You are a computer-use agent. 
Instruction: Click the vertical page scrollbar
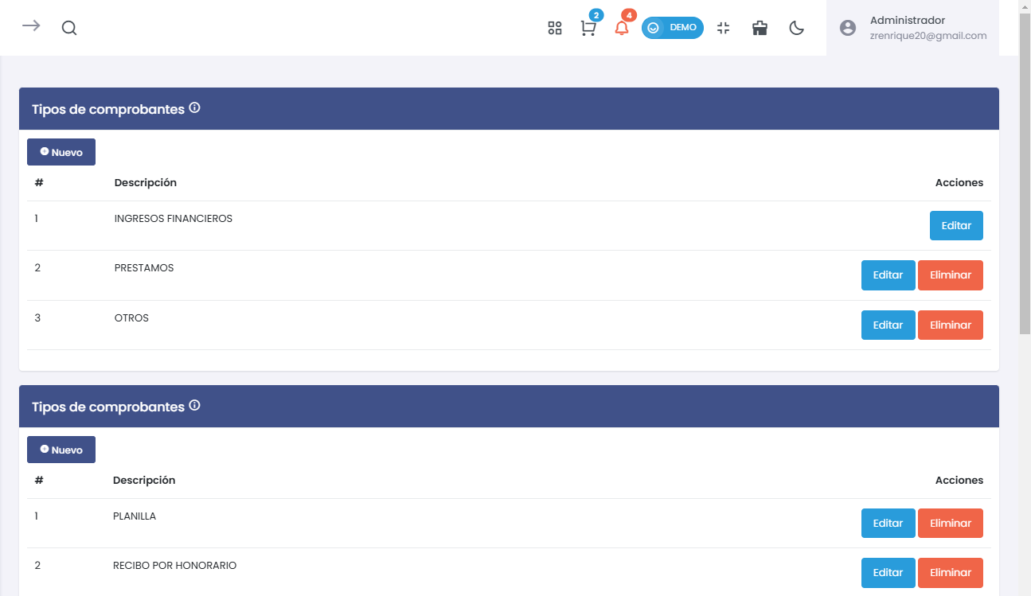click(x=1025, y=175)
